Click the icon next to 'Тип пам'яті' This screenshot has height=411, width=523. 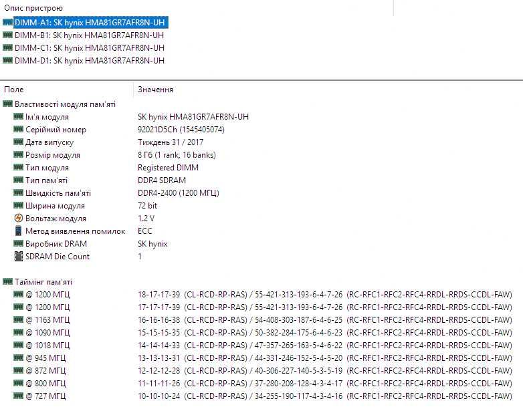coord(18,180)
